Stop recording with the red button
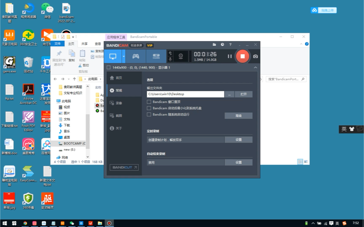364x227 pixels. tap(243, 56)
